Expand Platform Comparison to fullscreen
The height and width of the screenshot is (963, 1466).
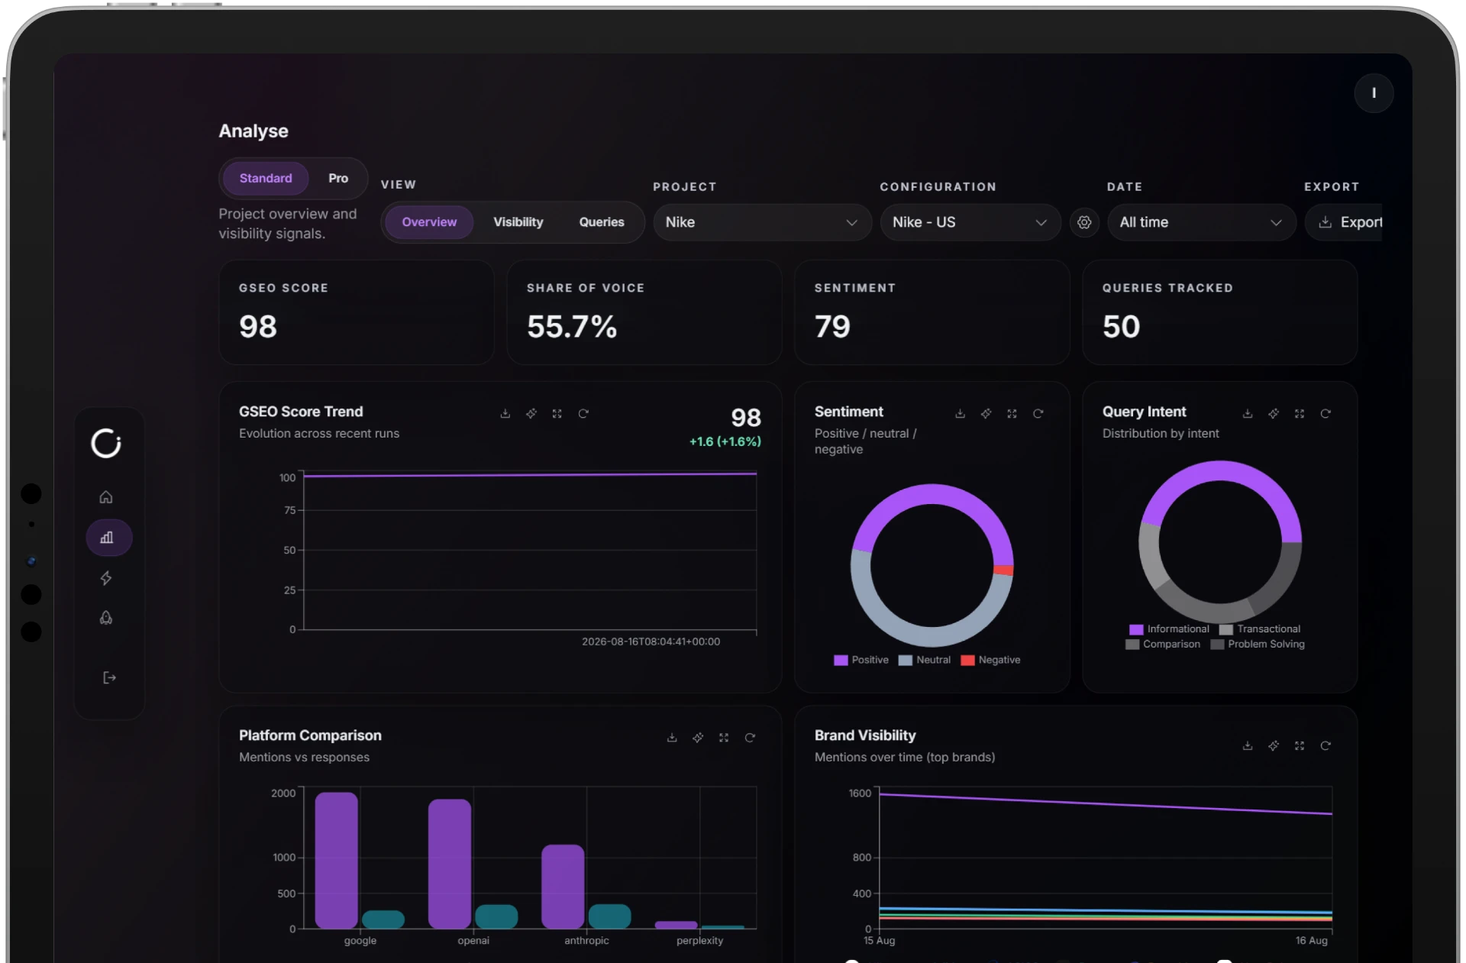pyautogui.click(x=724, y=737)
